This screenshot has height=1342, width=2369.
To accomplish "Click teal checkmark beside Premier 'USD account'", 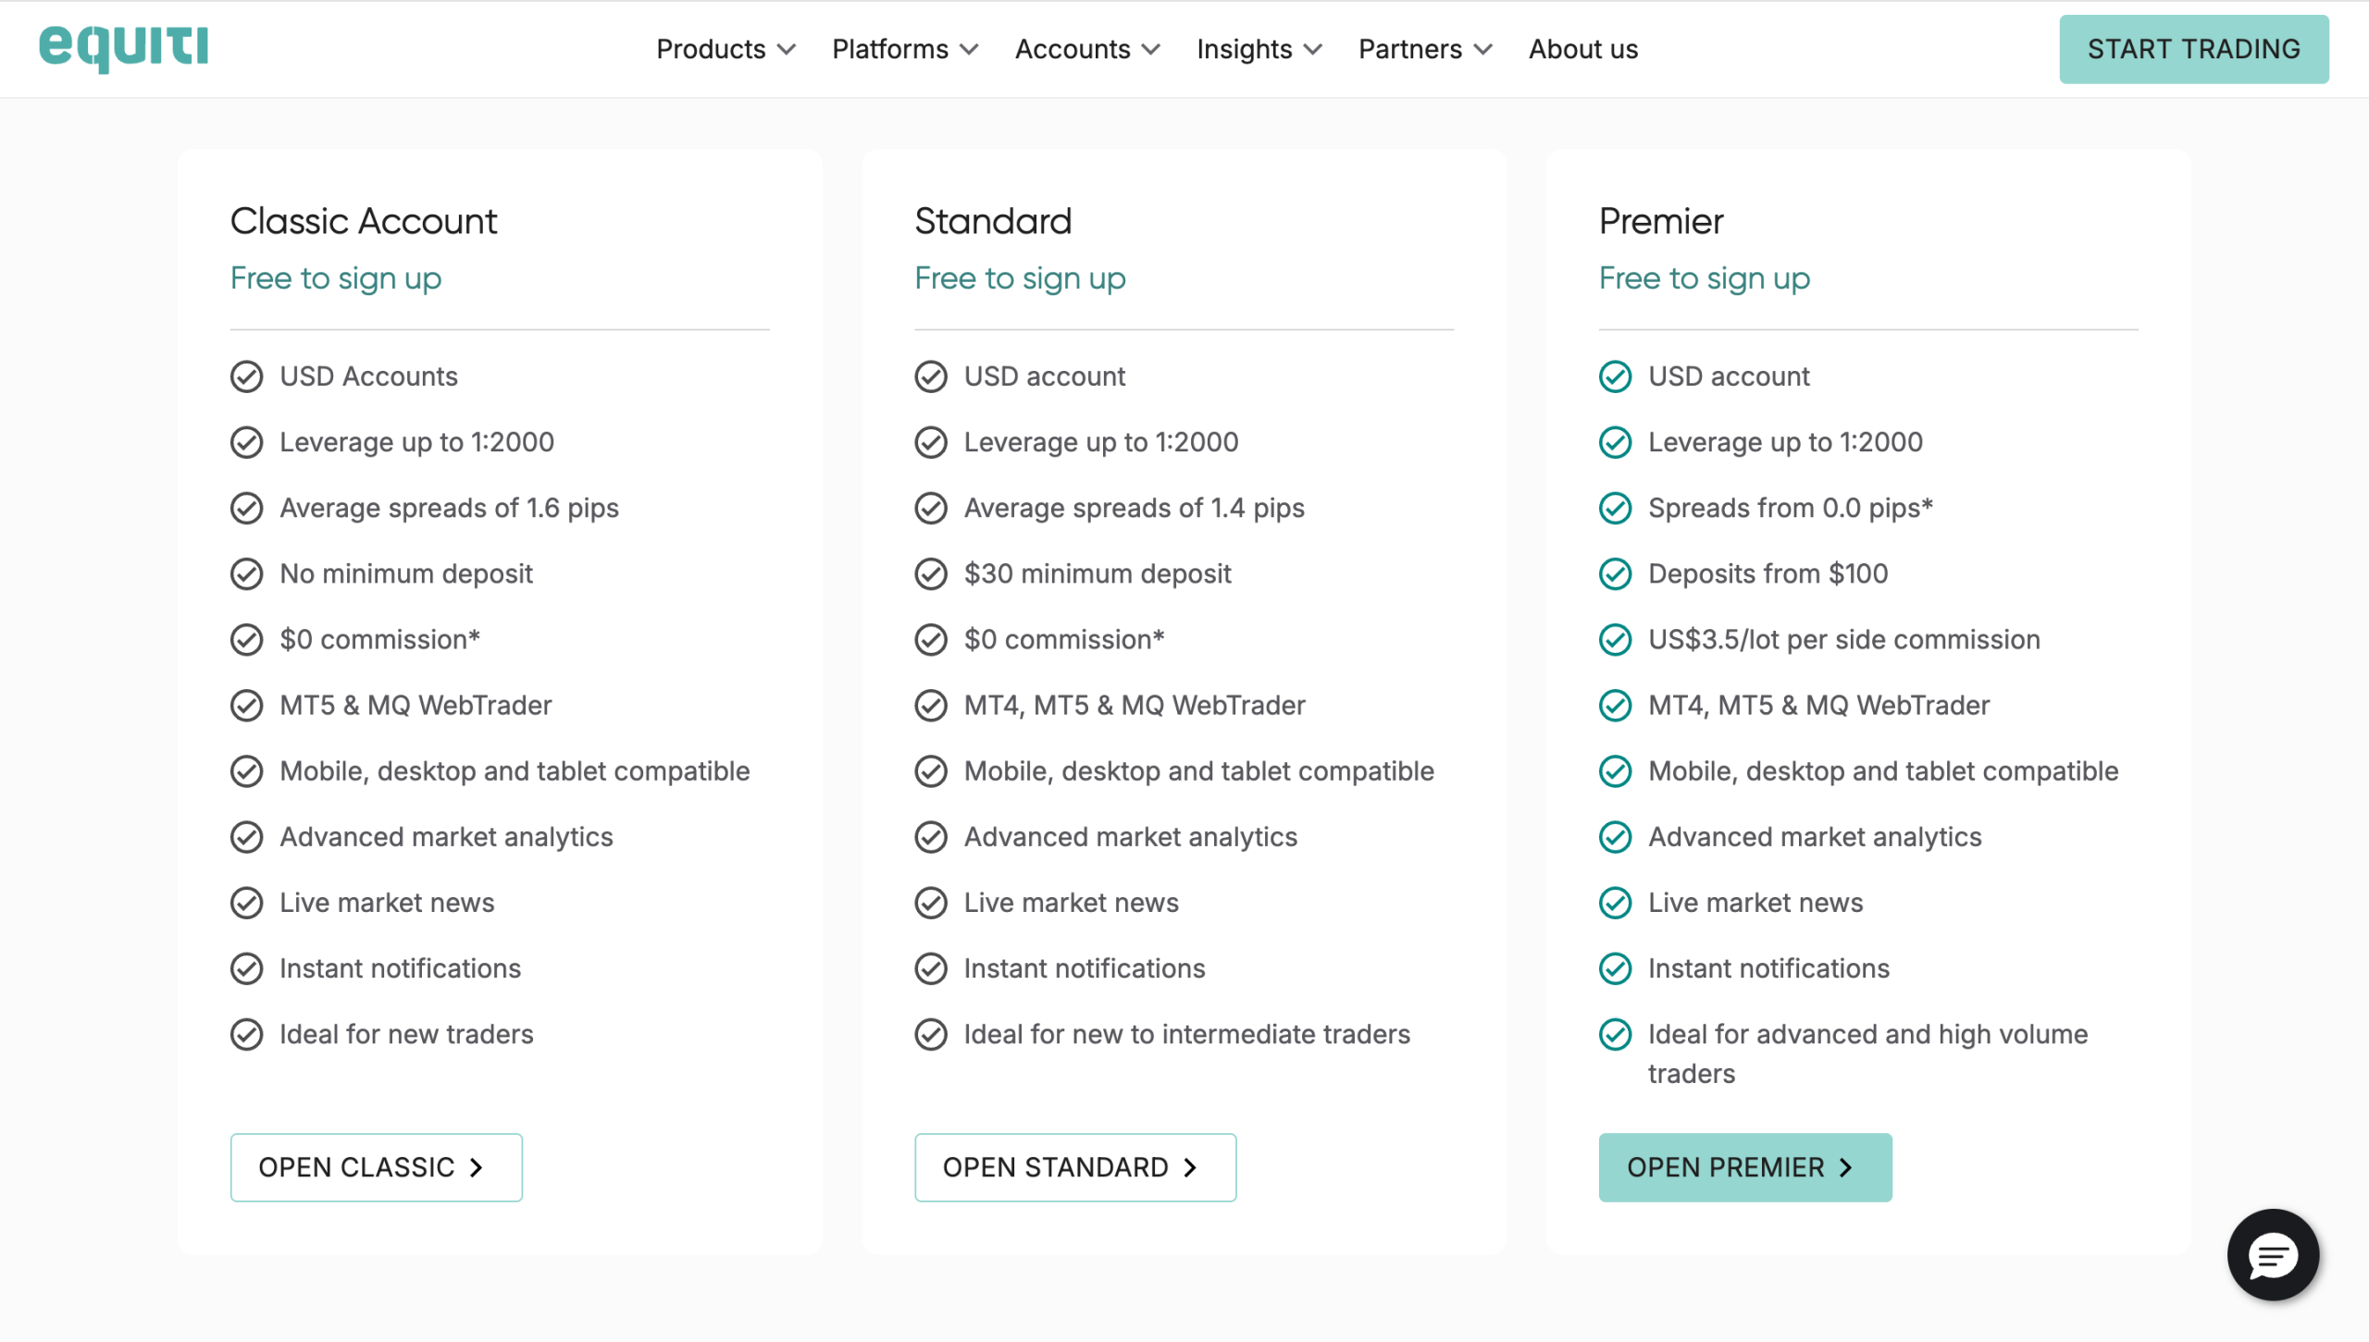I will [1616, 376].
